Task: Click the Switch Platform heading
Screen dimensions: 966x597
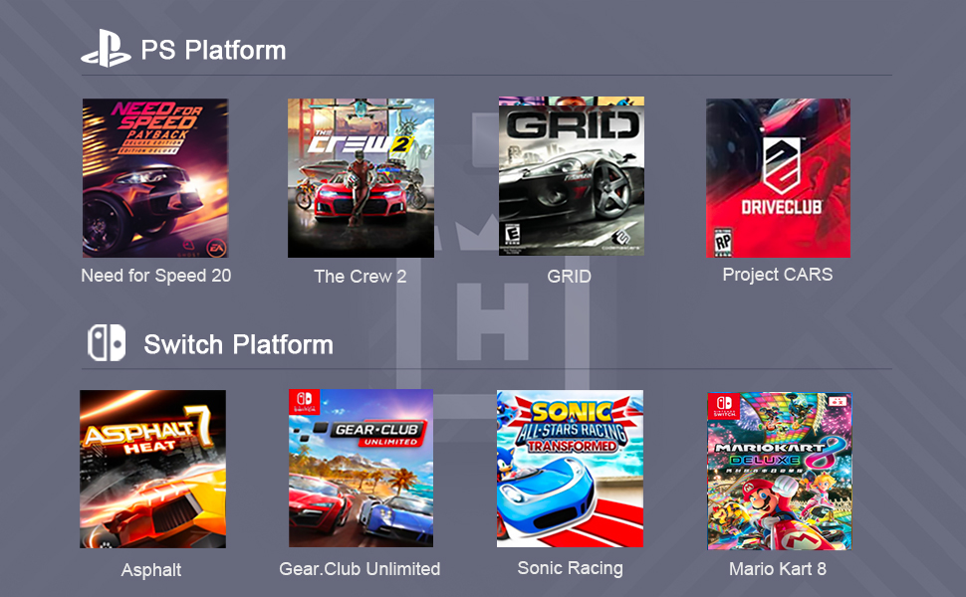Action: point(238,344)
